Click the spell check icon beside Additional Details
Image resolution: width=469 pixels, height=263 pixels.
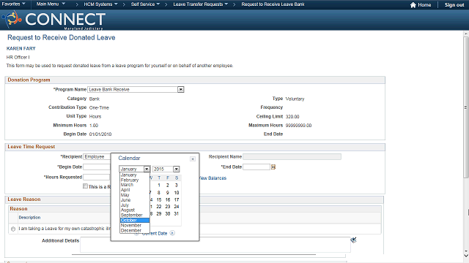point(353,240)
